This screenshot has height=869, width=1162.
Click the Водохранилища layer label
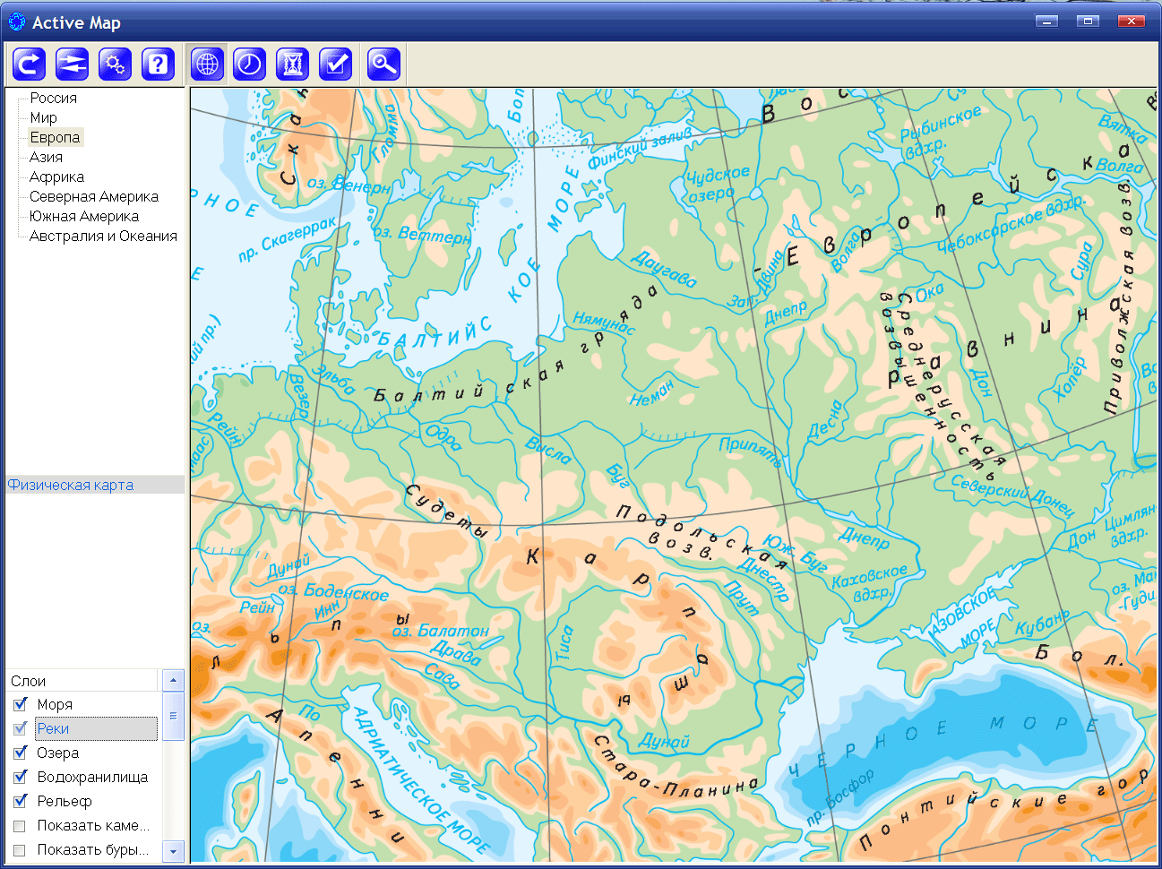92,777
